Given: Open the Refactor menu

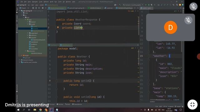Looking at the screenshot, I should [46, 2].
